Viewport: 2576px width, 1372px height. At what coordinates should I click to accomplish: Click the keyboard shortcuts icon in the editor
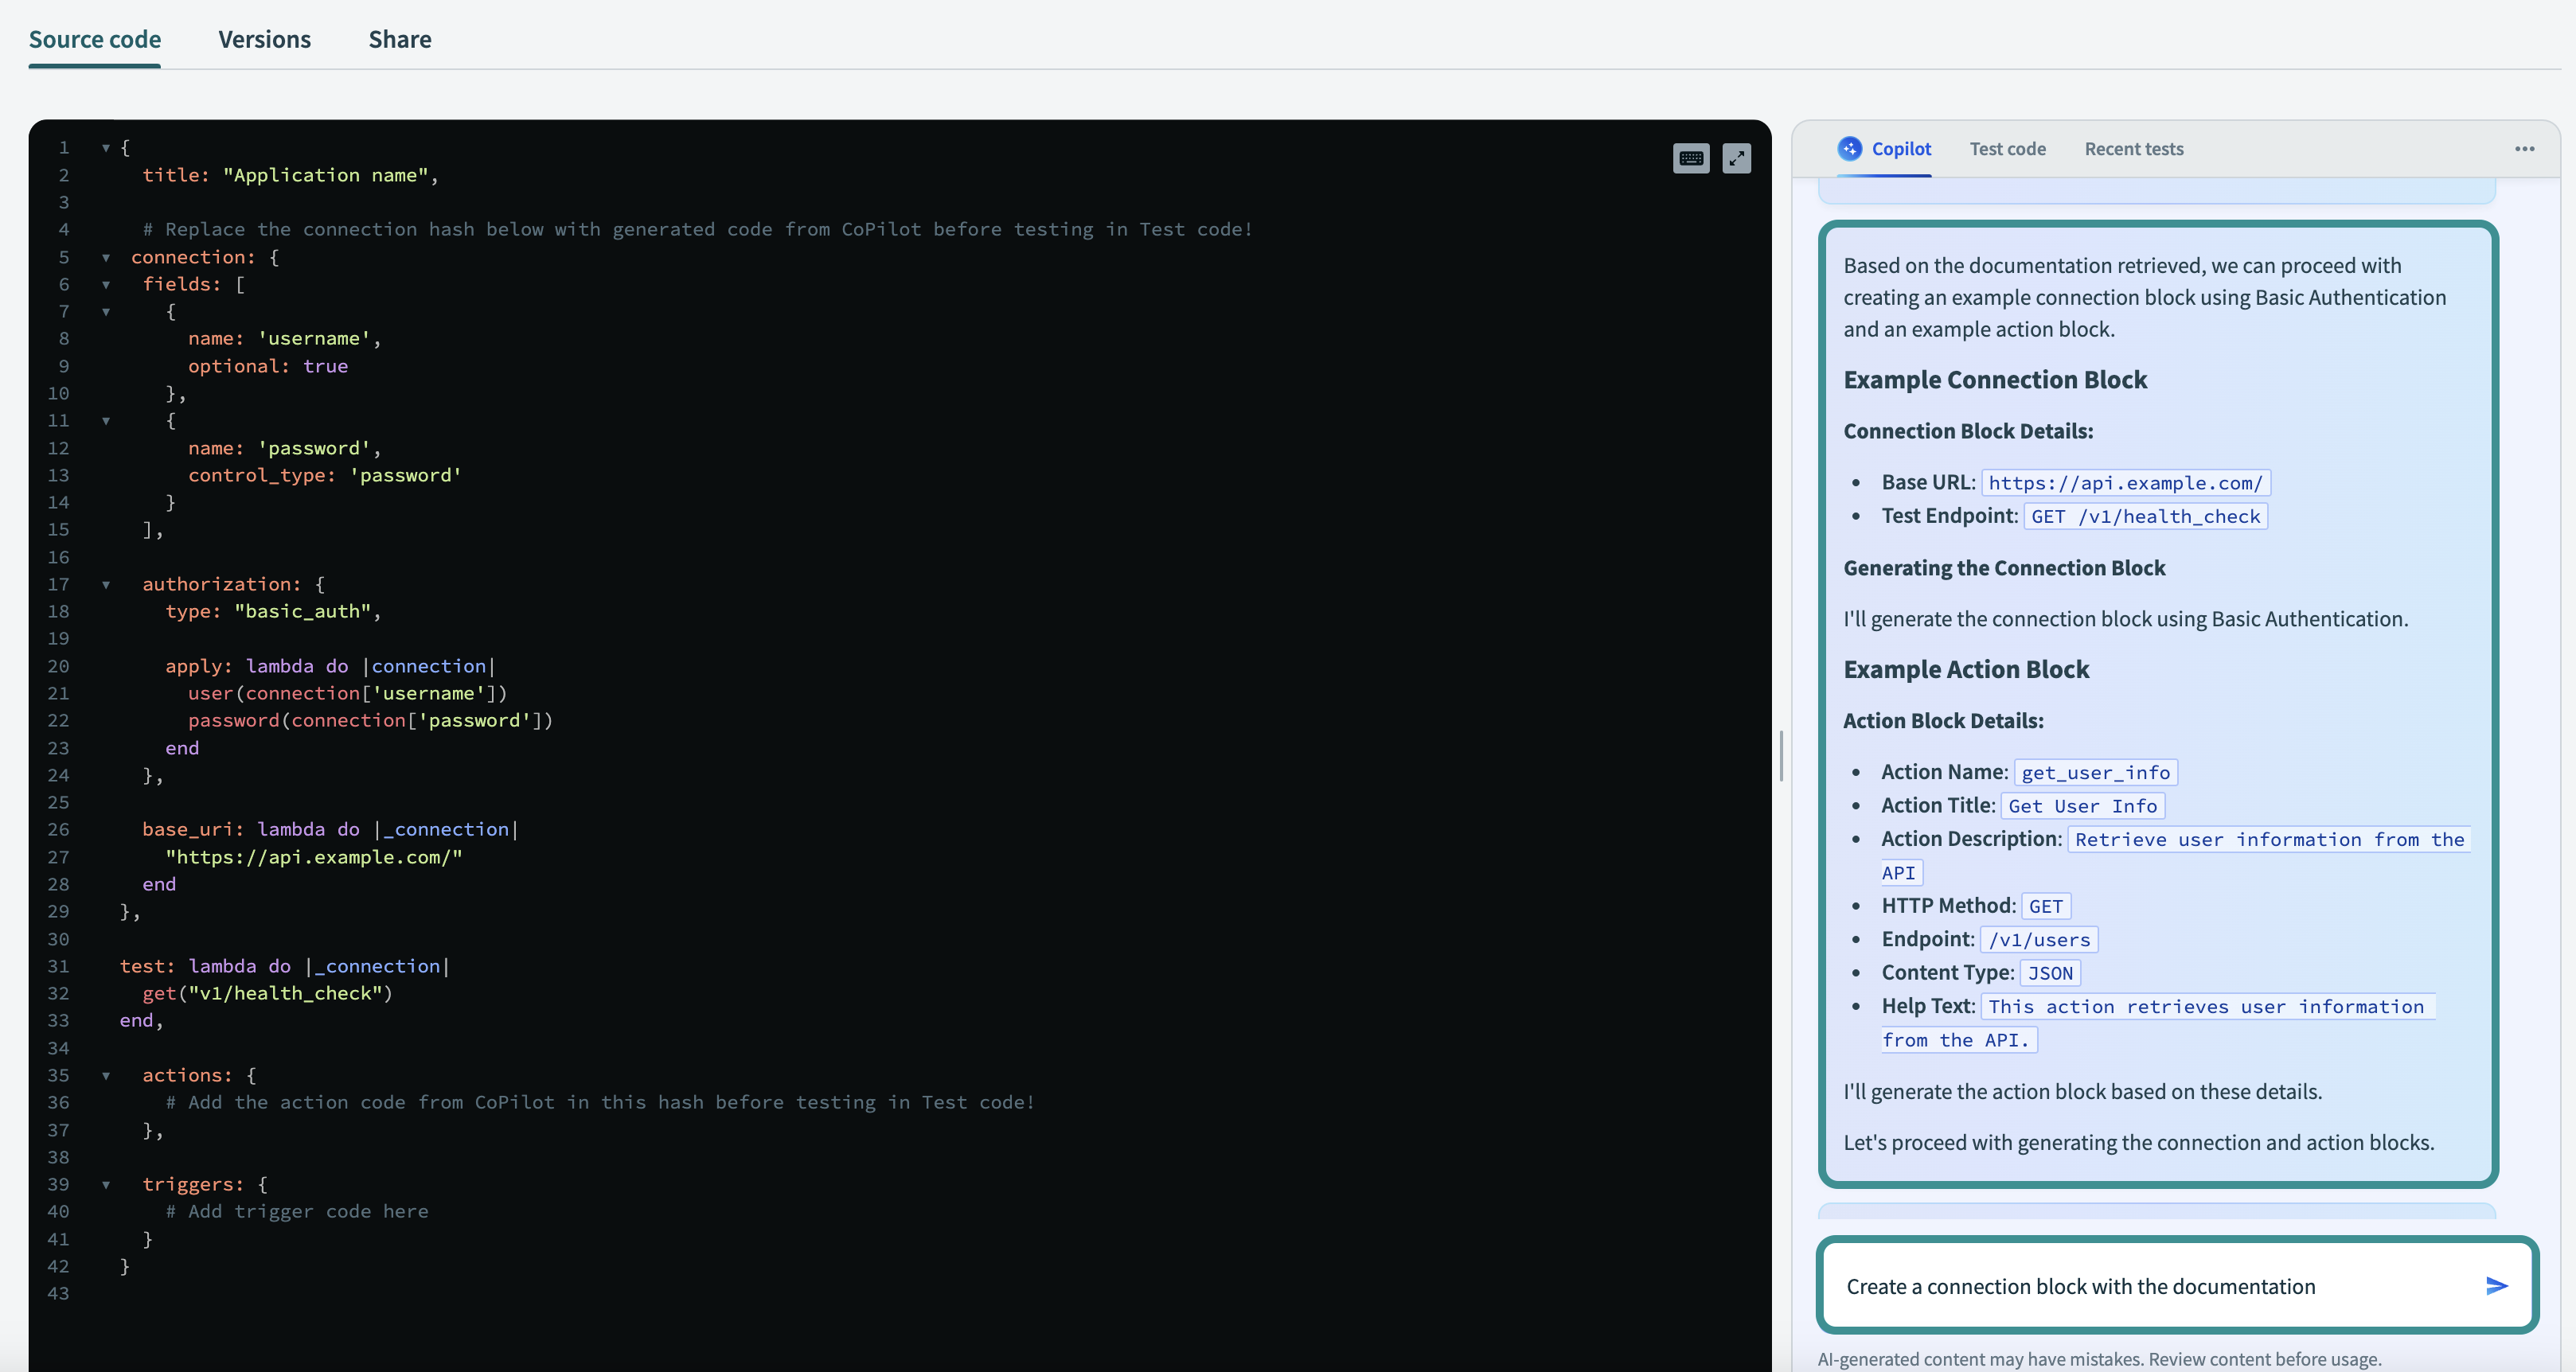[1691, 158]
